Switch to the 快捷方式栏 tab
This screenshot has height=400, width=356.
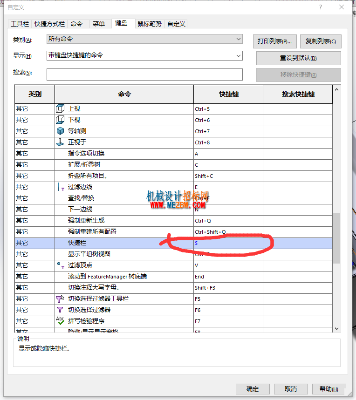[x=49, y=24]
